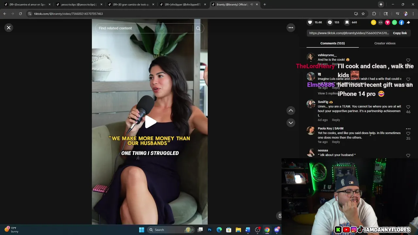The image size is (418, 235).
Task: Click the Copy link button
Action: coord(400,33)
